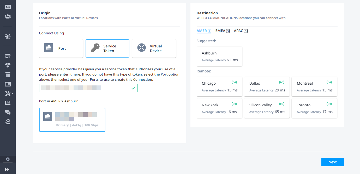Click 'WEBEX COMMUNICATIONS locations you can connect with'
The width and height of the screenshot is (360, 174).
(241, 18)
